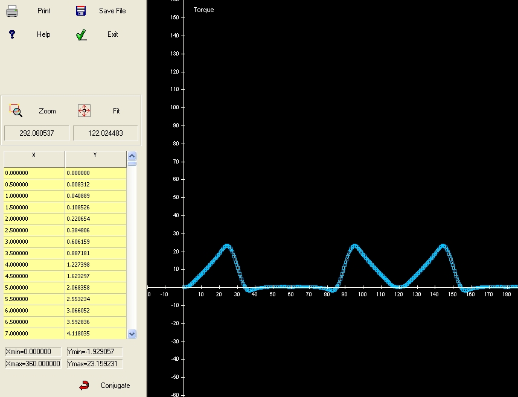Select Y cell 0.108526
The image size is (518, 397).
pyautogui.click(x=95, y=208)
